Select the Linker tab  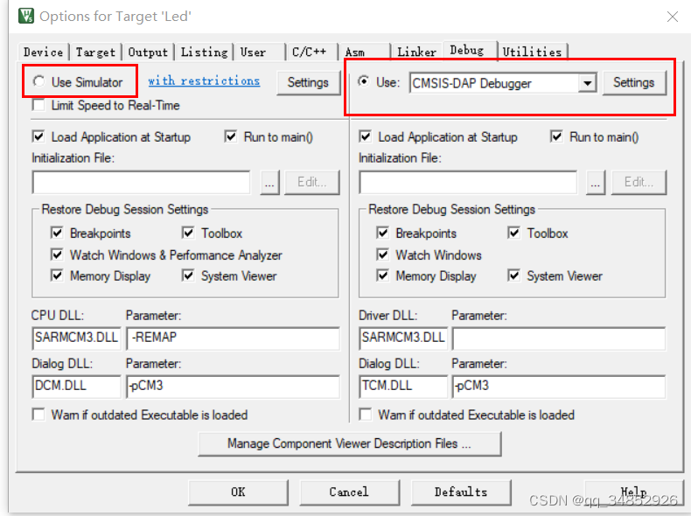[416, 52]
